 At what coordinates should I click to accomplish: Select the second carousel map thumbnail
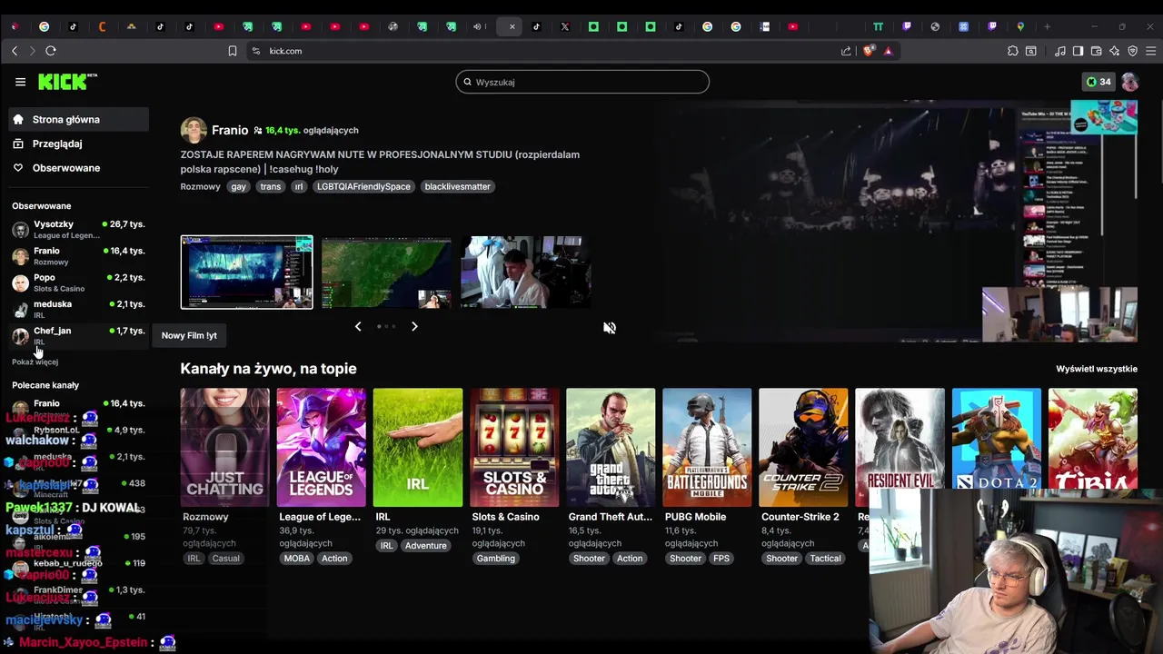click(x=386, y=272)
